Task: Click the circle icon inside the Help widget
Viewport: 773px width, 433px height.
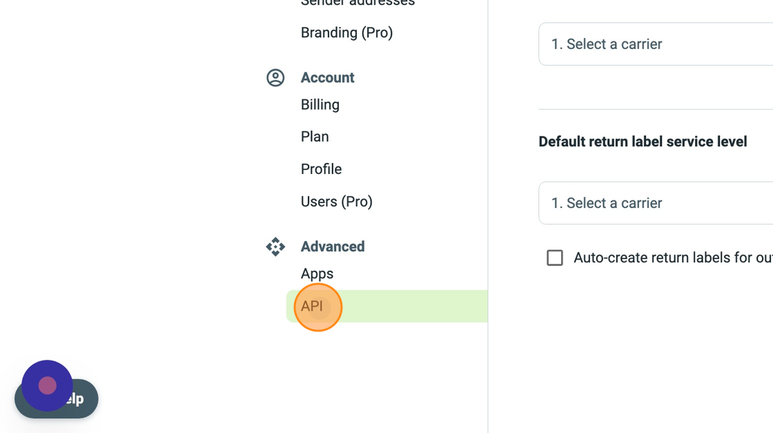Action: click(47, 387)
